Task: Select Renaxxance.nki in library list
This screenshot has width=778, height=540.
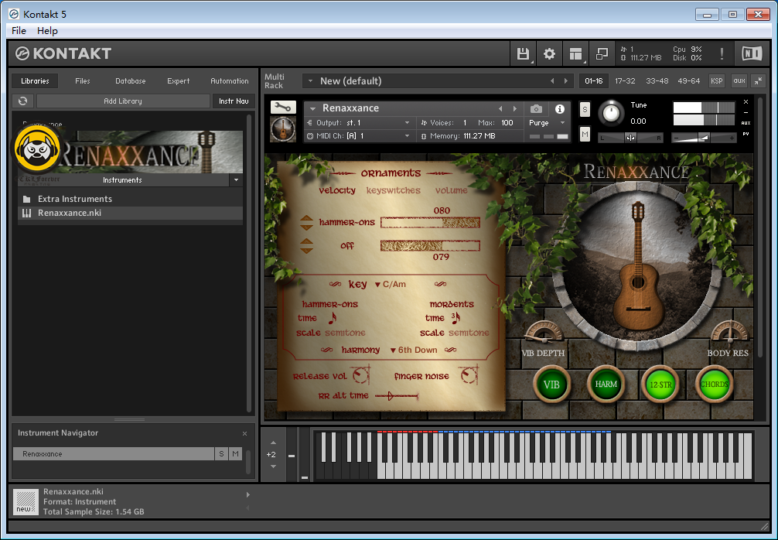Action: pyautogui.click(x=130, y=213)
